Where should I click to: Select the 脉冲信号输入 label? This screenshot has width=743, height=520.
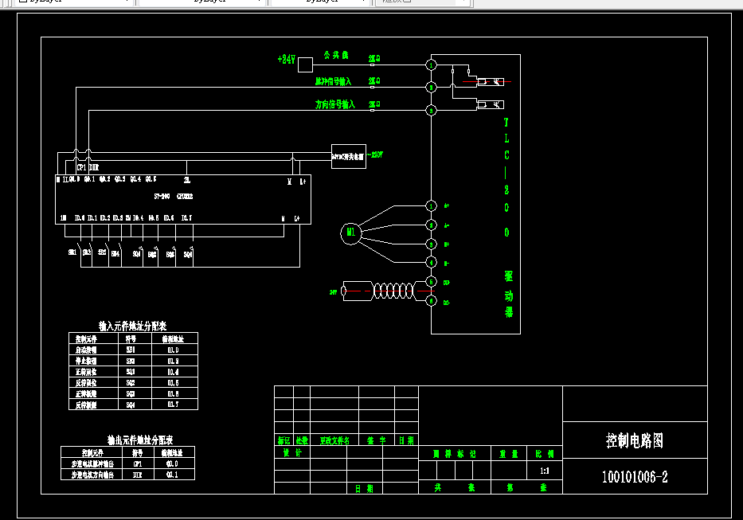(x=333, y=81)
